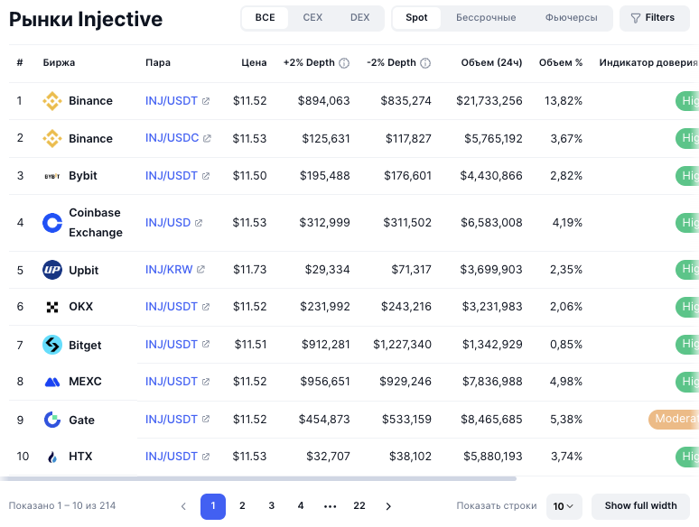This screenshot has width=699, height=527.
Task: Click the horizontal table scrollbar
Action: coord(258,479)
